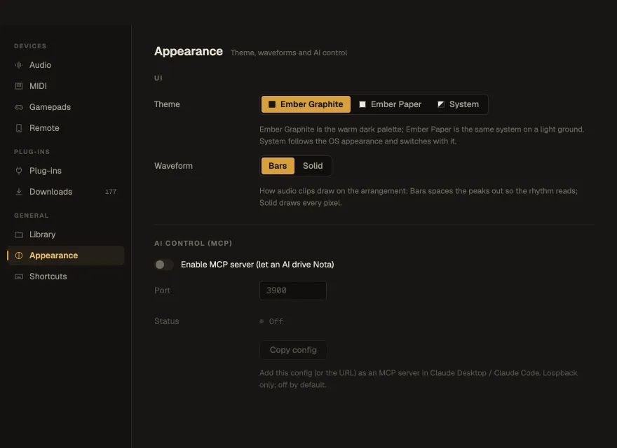Click the dark square icon on Ember Graphite
Image resolution: width=617 pixels, height=448 pixels.
272,104
